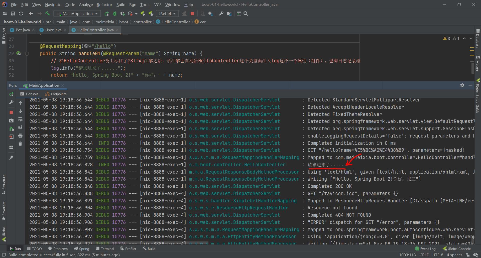
Task: Open the JRebel Console button
Action: (457, 249)
